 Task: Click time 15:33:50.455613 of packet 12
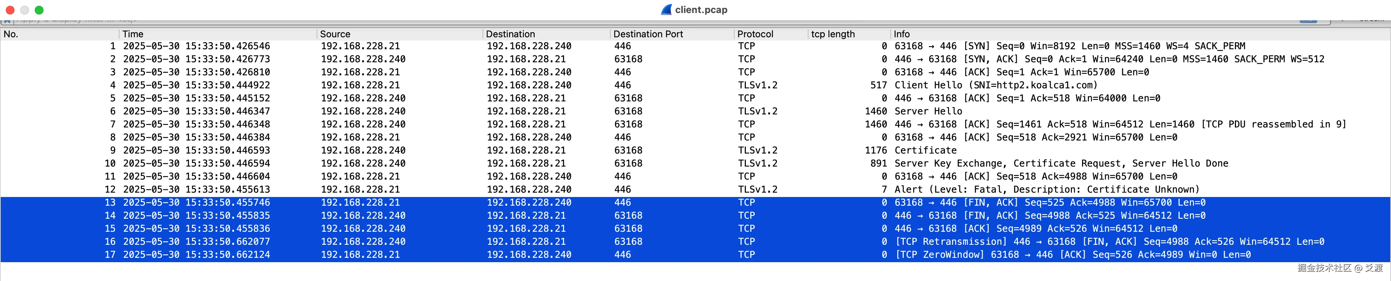click(197, 189)
